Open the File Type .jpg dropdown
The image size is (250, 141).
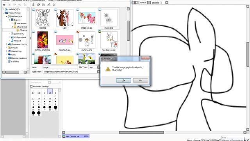[98, 67]
